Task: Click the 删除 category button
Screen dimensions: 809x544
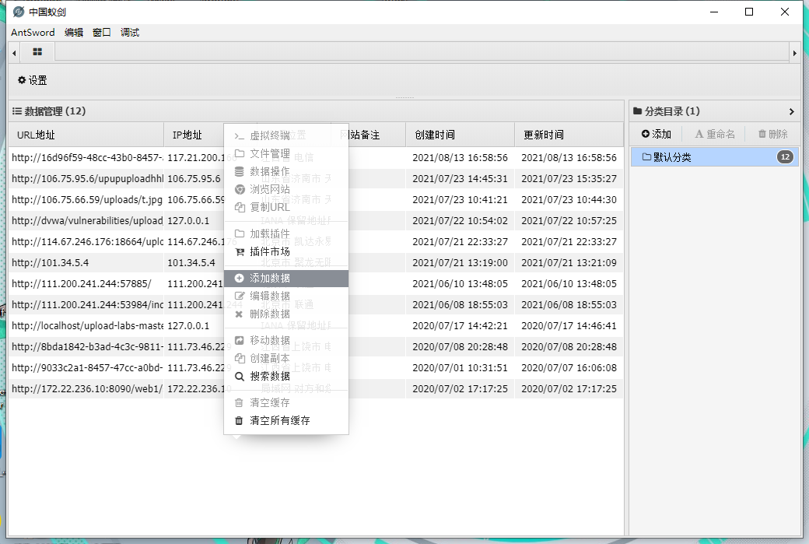Action: 772,134
